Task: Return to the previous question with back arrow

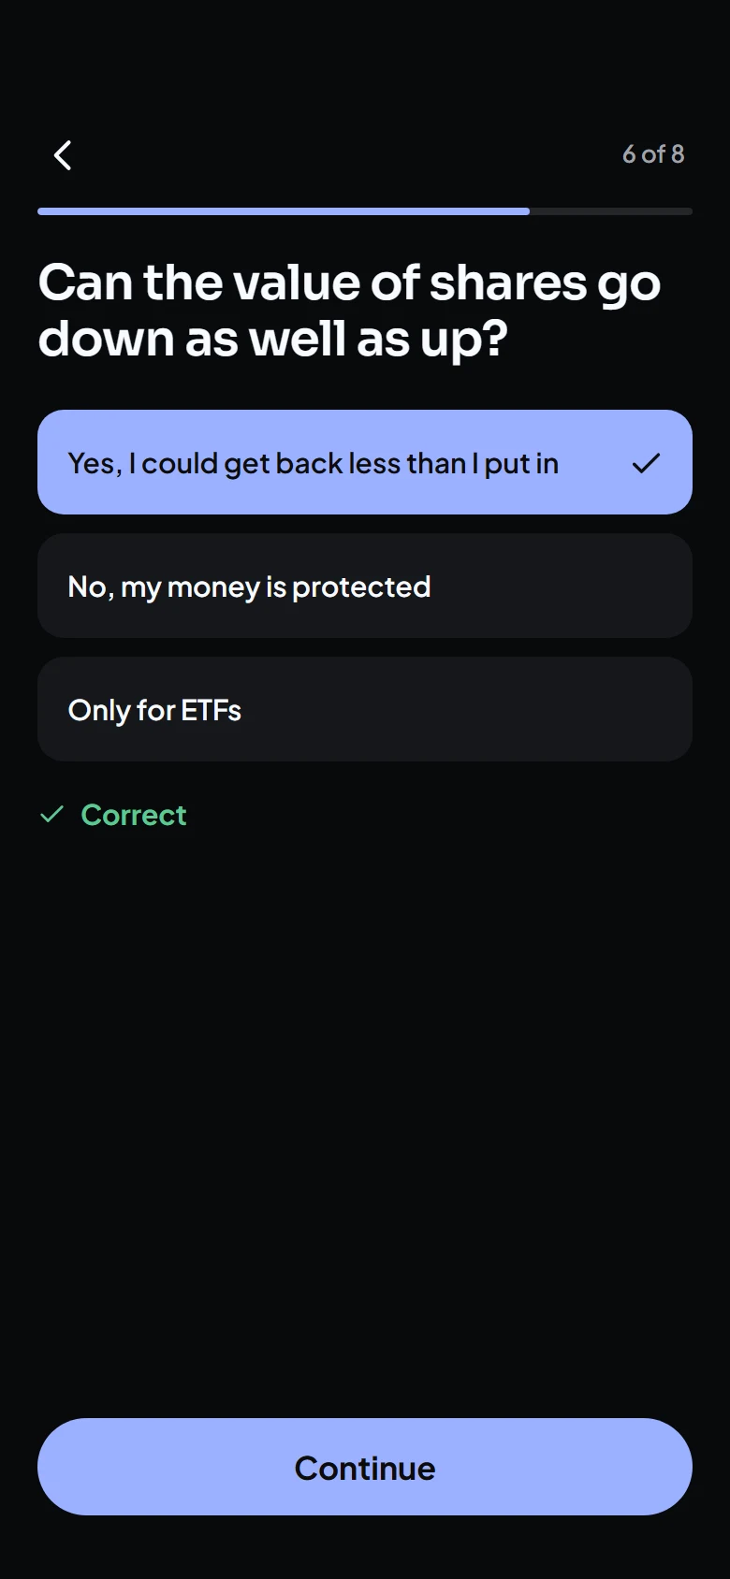Action: (x=63, y=155)
